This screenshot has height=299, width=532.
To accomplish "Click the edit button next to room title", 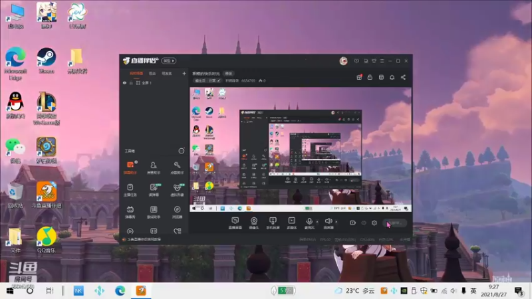I will [x=229, y=74].
